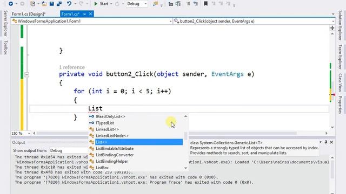Open the 150 % zoom level dropdown

tap(21, 133)
